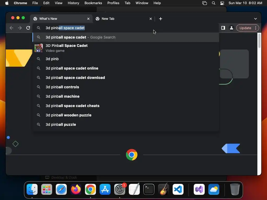The width and height of the screenshot is (267, 200).
Task: Open App Store from the Dock
Action: pyautogui.click(x=105, y=189)
